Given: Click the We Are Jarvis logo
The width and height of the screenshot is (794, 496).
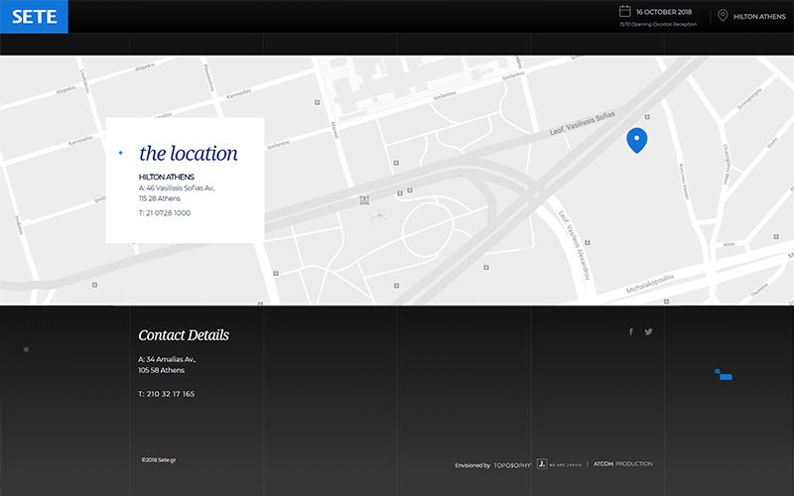Looking at the screenshot, I should coord(558,463).
